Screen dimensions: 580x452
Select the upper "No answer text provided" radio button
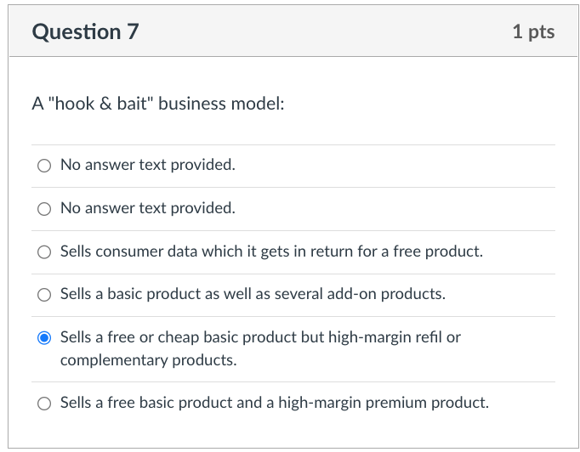[44, 166]
